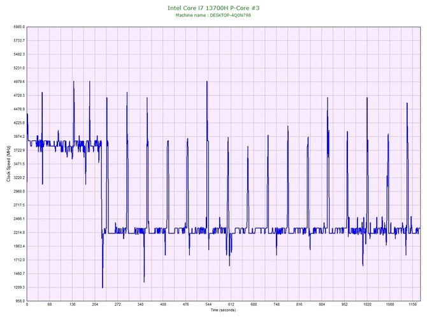Click the x-axis tick label 272

point(118,304)
